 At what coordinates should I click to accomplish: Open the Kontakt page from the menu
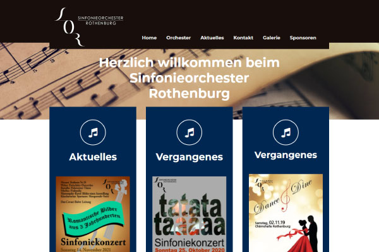tap(243, 38)
